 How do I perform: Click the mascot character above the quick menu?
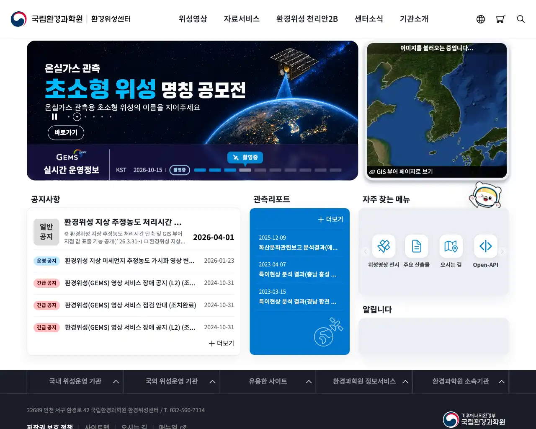pos(486,195)
